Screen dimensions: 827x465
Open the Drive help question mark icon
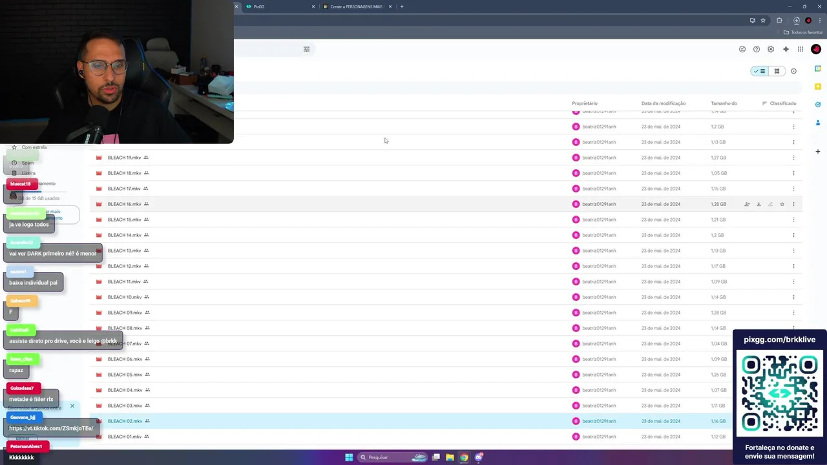click(x=757, y=49)
